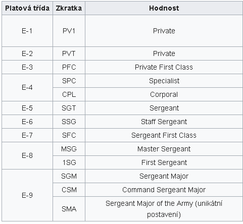
Task: Click the E-8 pay grade cell
Action: pyautogui.click(x=27, y=155)
